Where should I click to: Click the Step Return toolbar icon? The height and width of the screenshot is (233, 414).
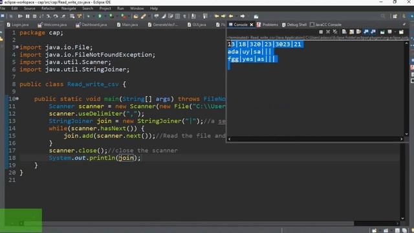(x=63, y=16)
